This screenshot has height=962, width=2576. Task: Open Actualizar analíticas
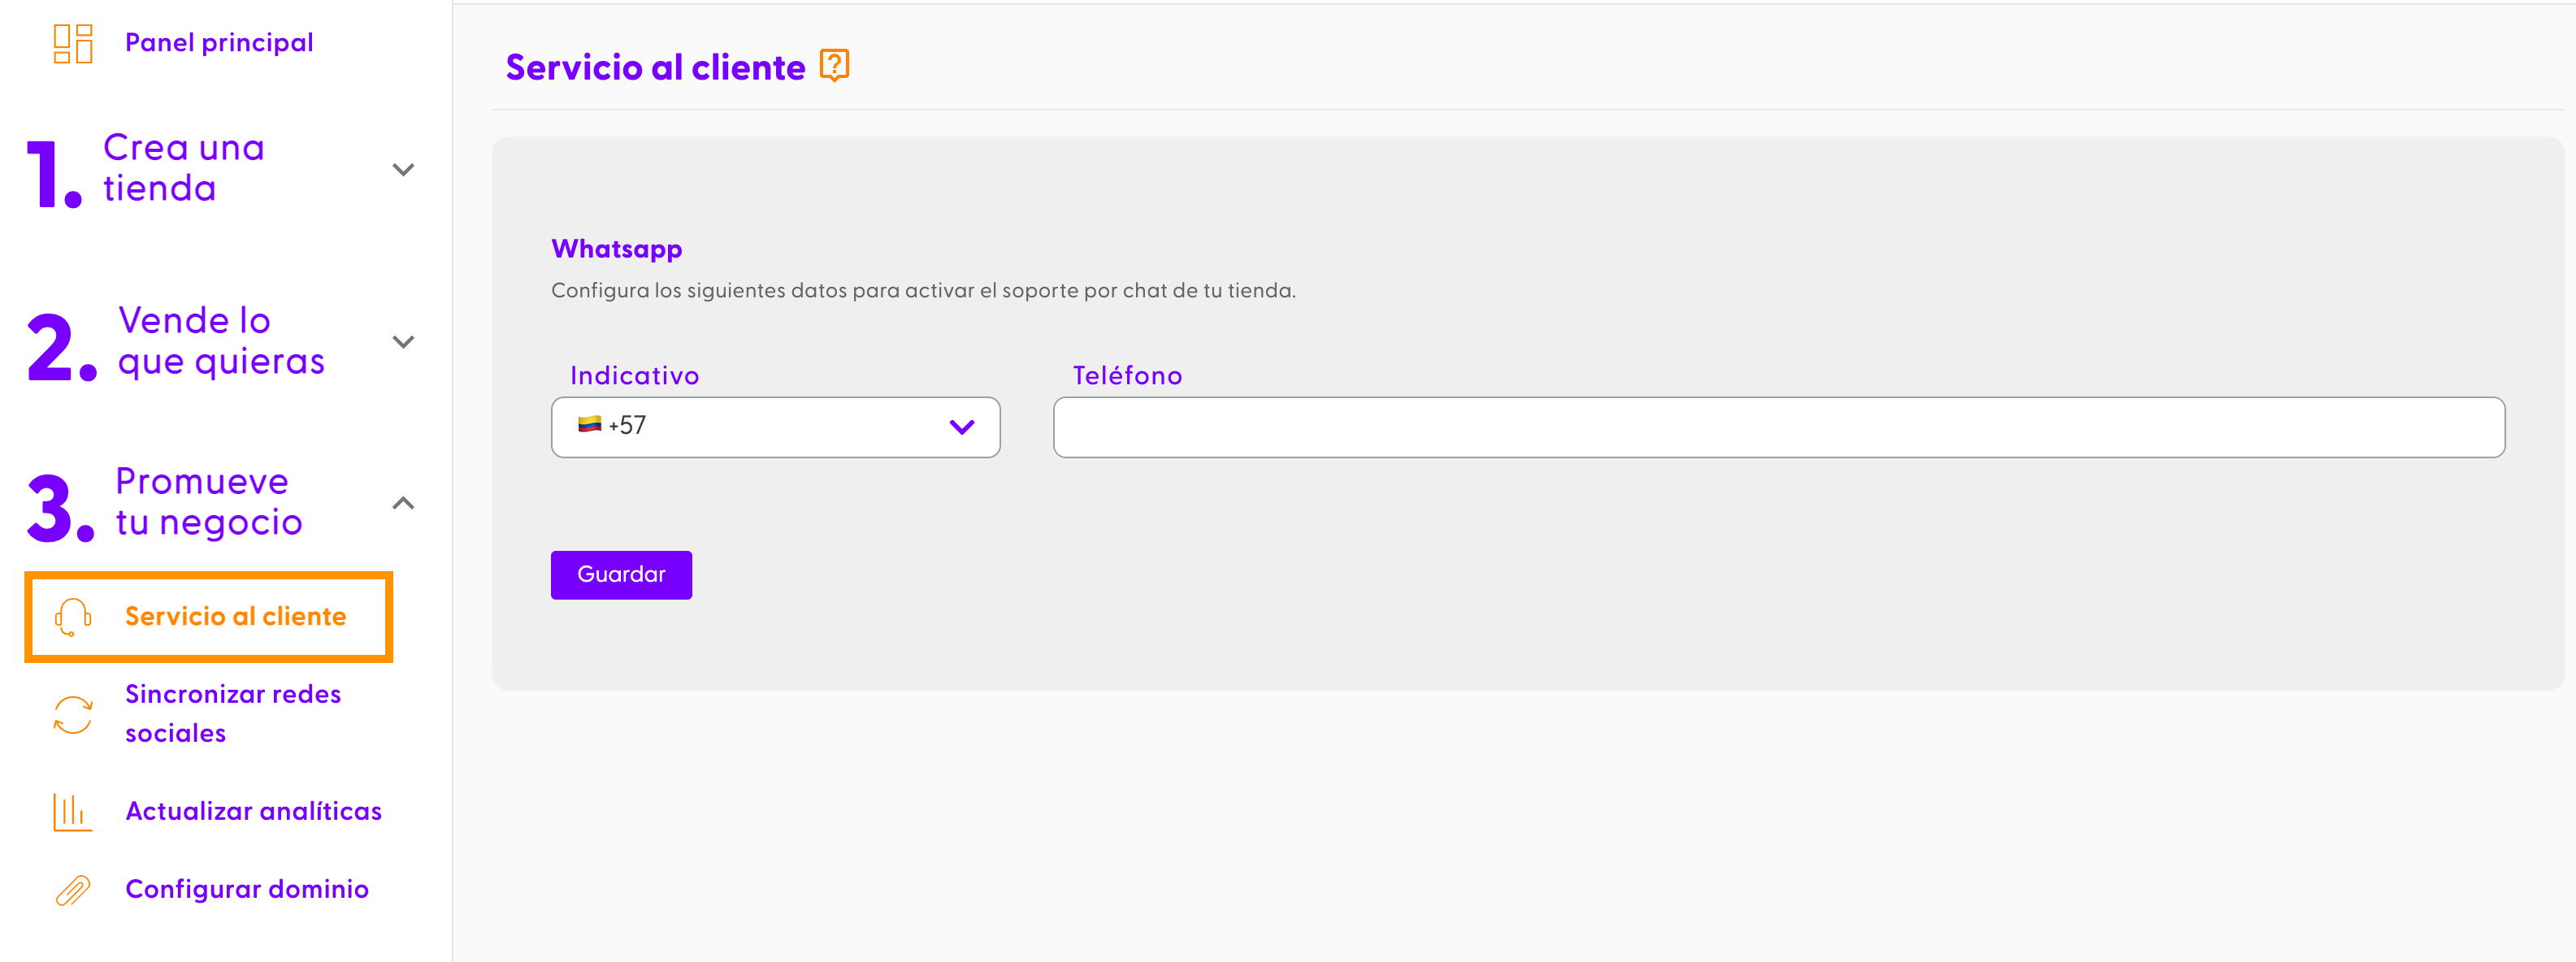tap(254, 811)
